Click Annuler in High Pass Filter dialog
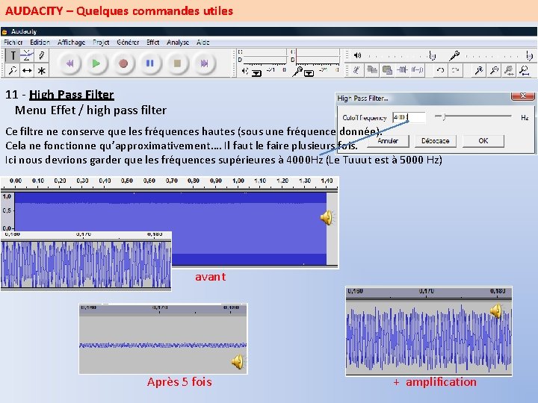Image resolution: width=538 pixels, height=403 pixels. pos(388,141)
